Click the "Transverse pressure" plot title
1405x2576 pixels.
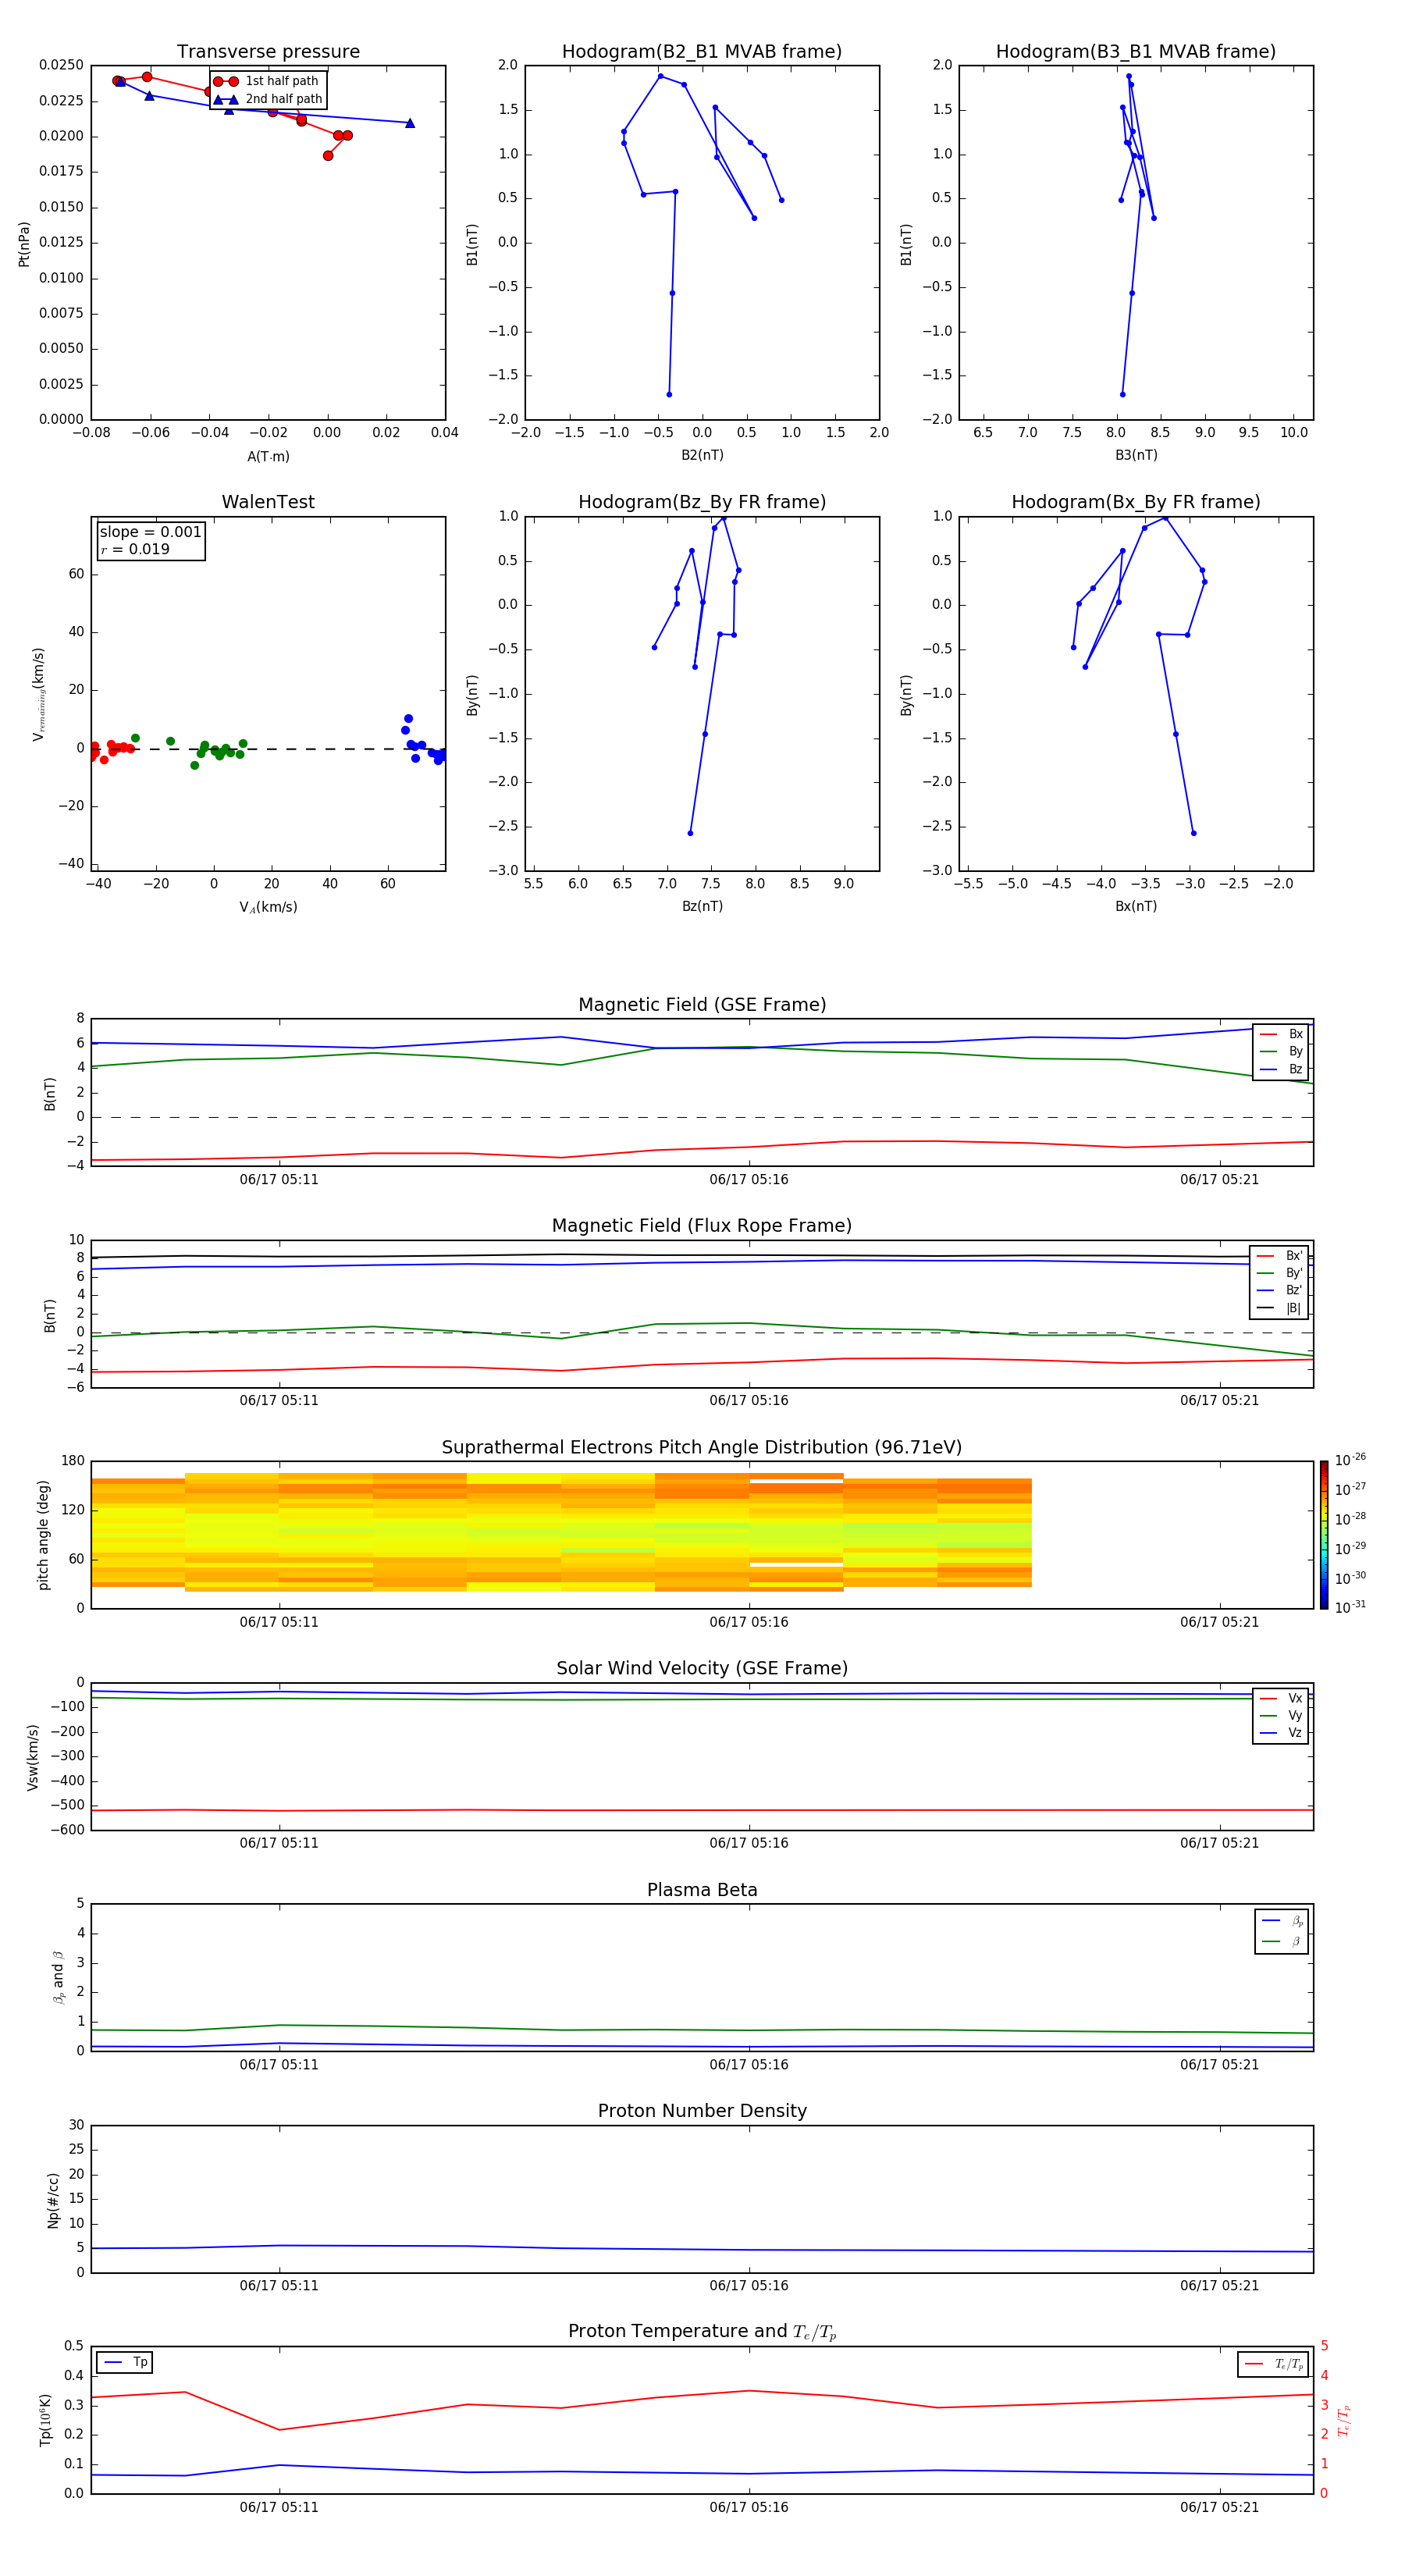pyautogui.click(x=268, y=51)
